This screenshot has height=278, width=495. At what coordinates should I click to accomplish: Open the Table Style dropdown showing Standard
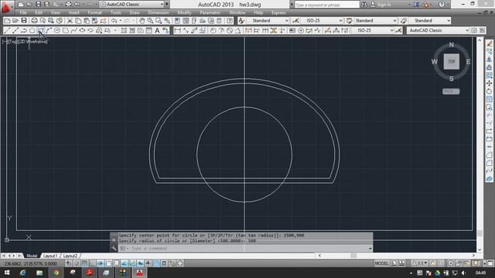click(375, 21)
